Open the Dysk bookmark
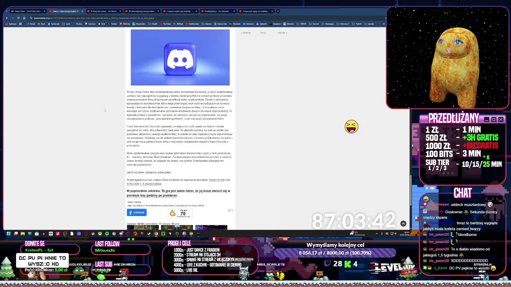Viewport: 511px width, 287px height. point(42,24)
